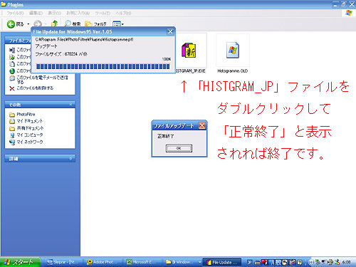Close the File Update for Windows95 window
The height and width of the screenshot is (267, 356).
[x=170, y=31]
